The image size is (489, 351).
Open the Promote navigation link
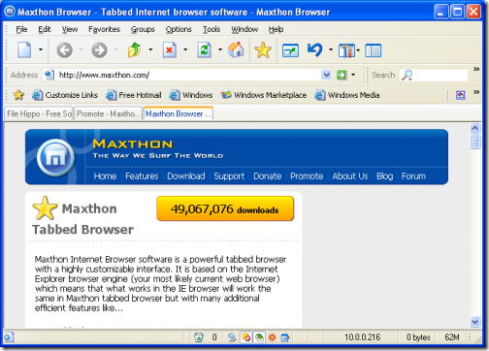pyautogui.click(x=307, y=176)
